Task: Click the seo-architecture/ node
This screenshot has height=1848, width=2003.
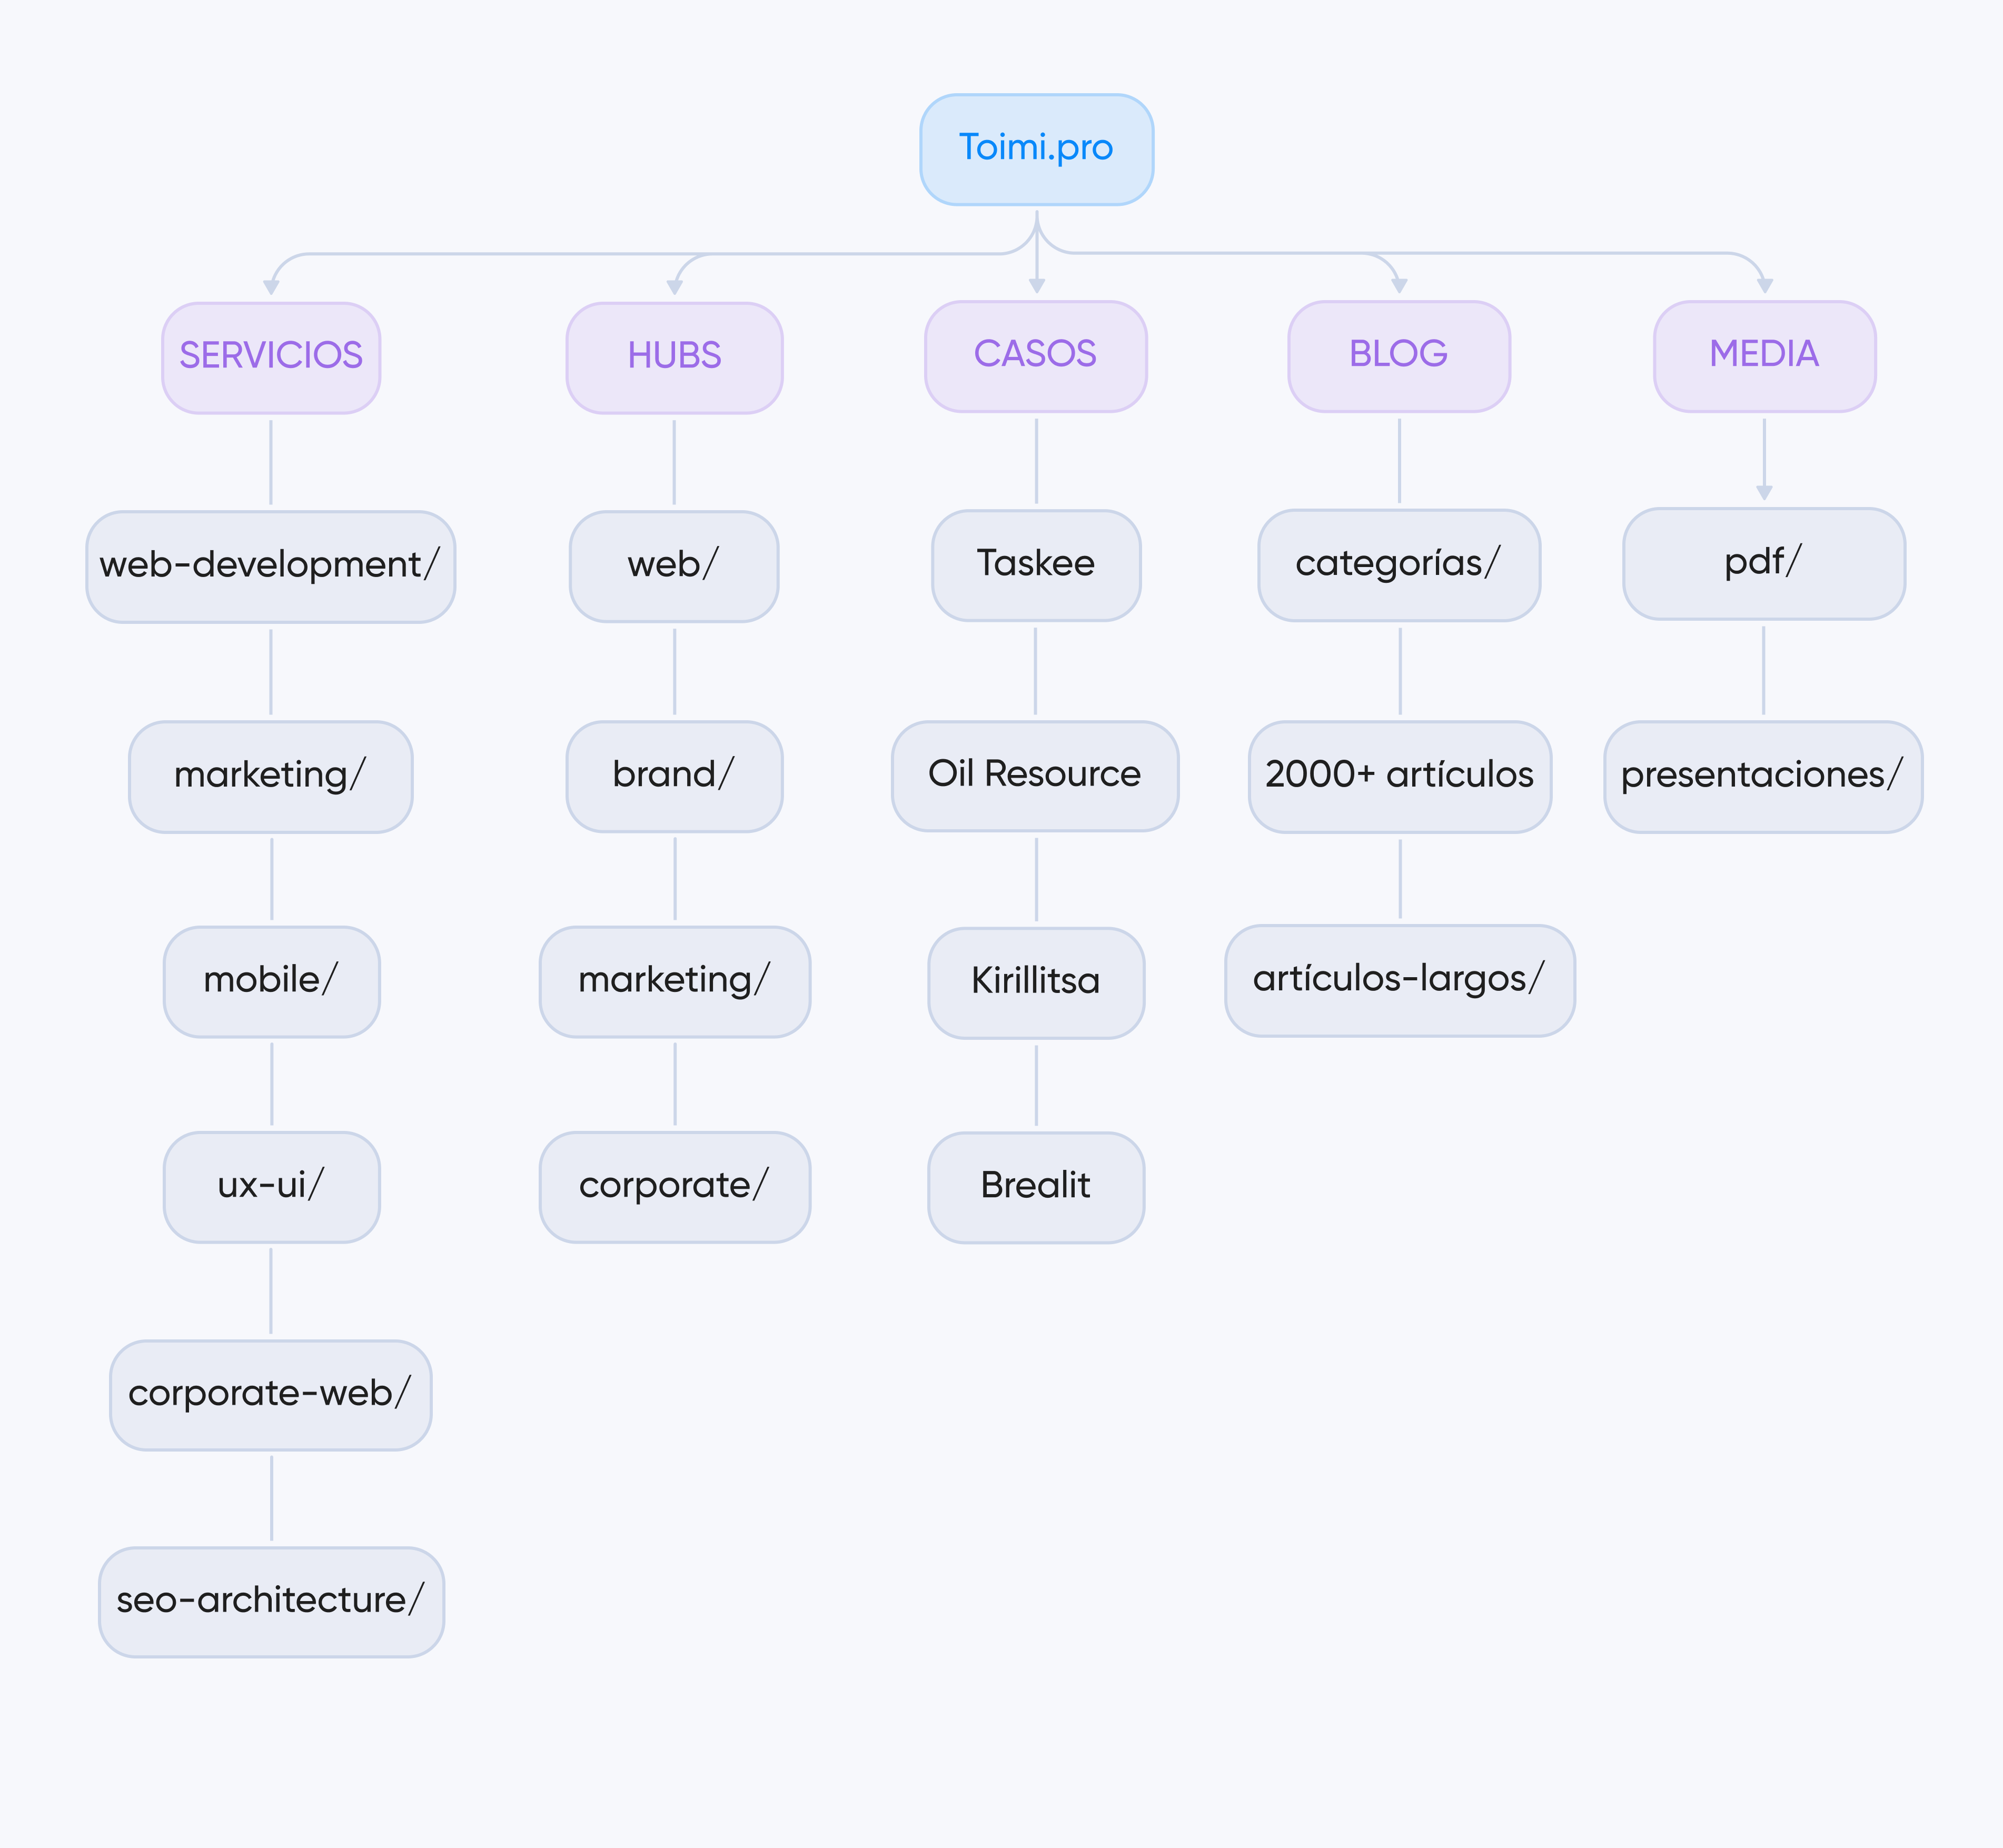Action: point(271,1601)
